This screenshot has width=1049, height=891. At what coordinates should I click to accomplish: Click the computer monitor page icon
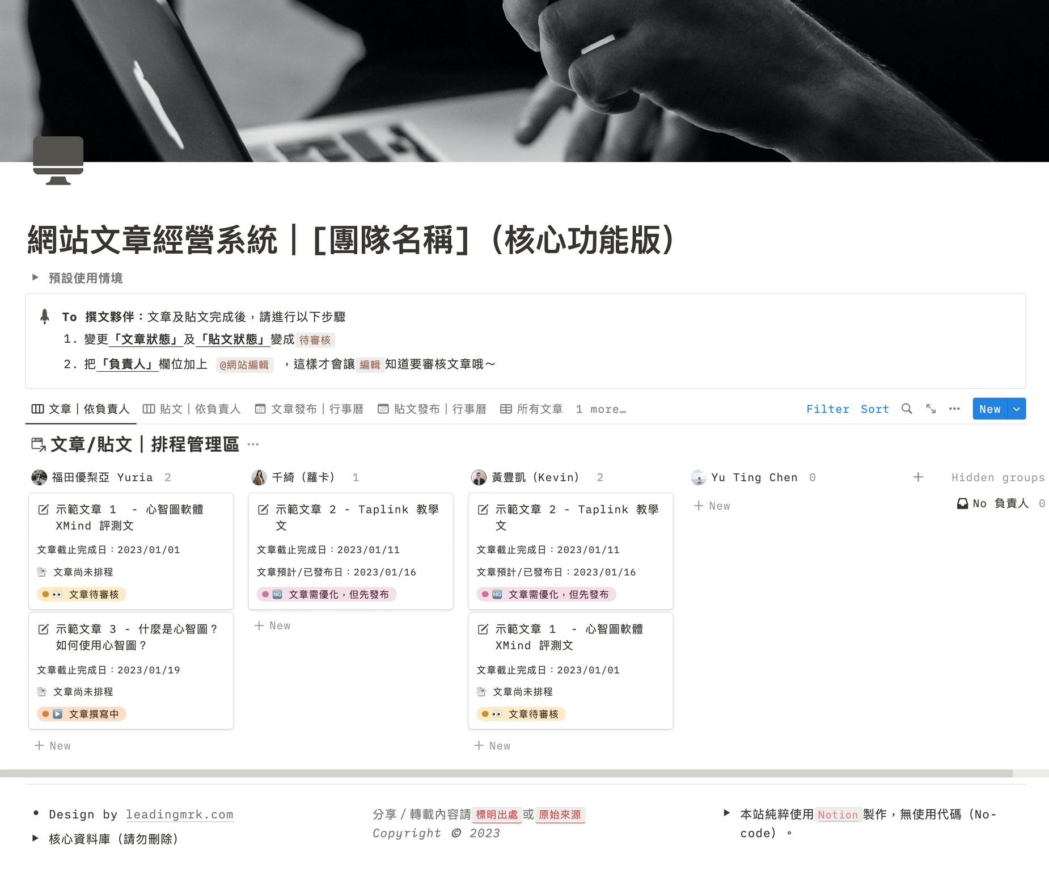(58, 160)
